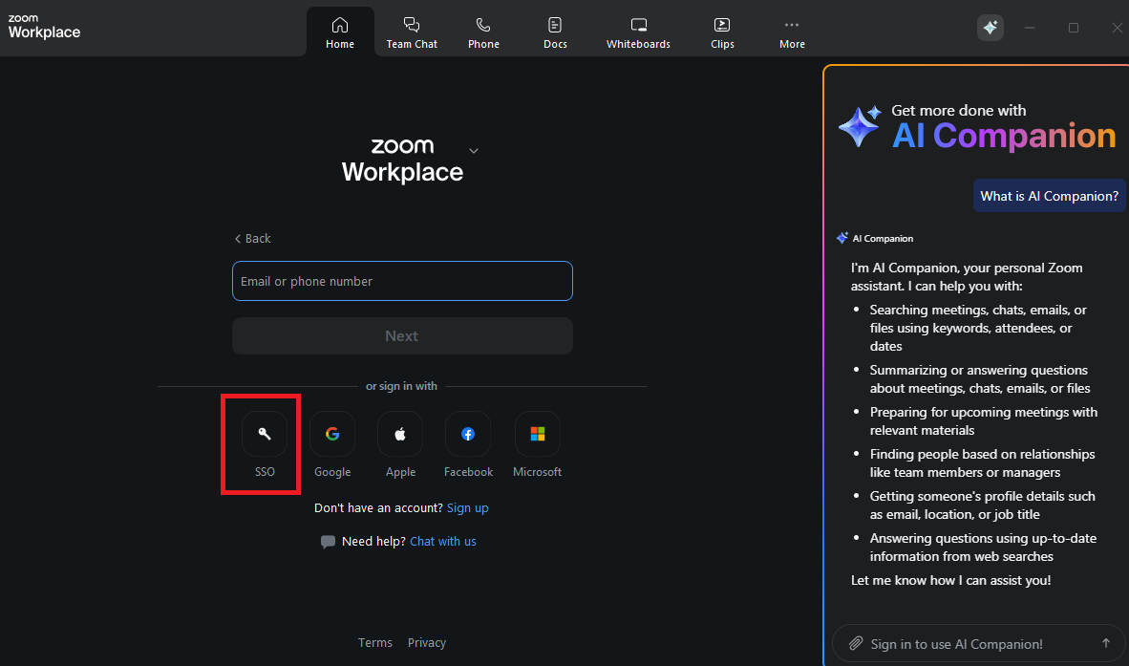The image size is (1129, 666).
Task: Open the Docs tab
Action: point(555,32)
